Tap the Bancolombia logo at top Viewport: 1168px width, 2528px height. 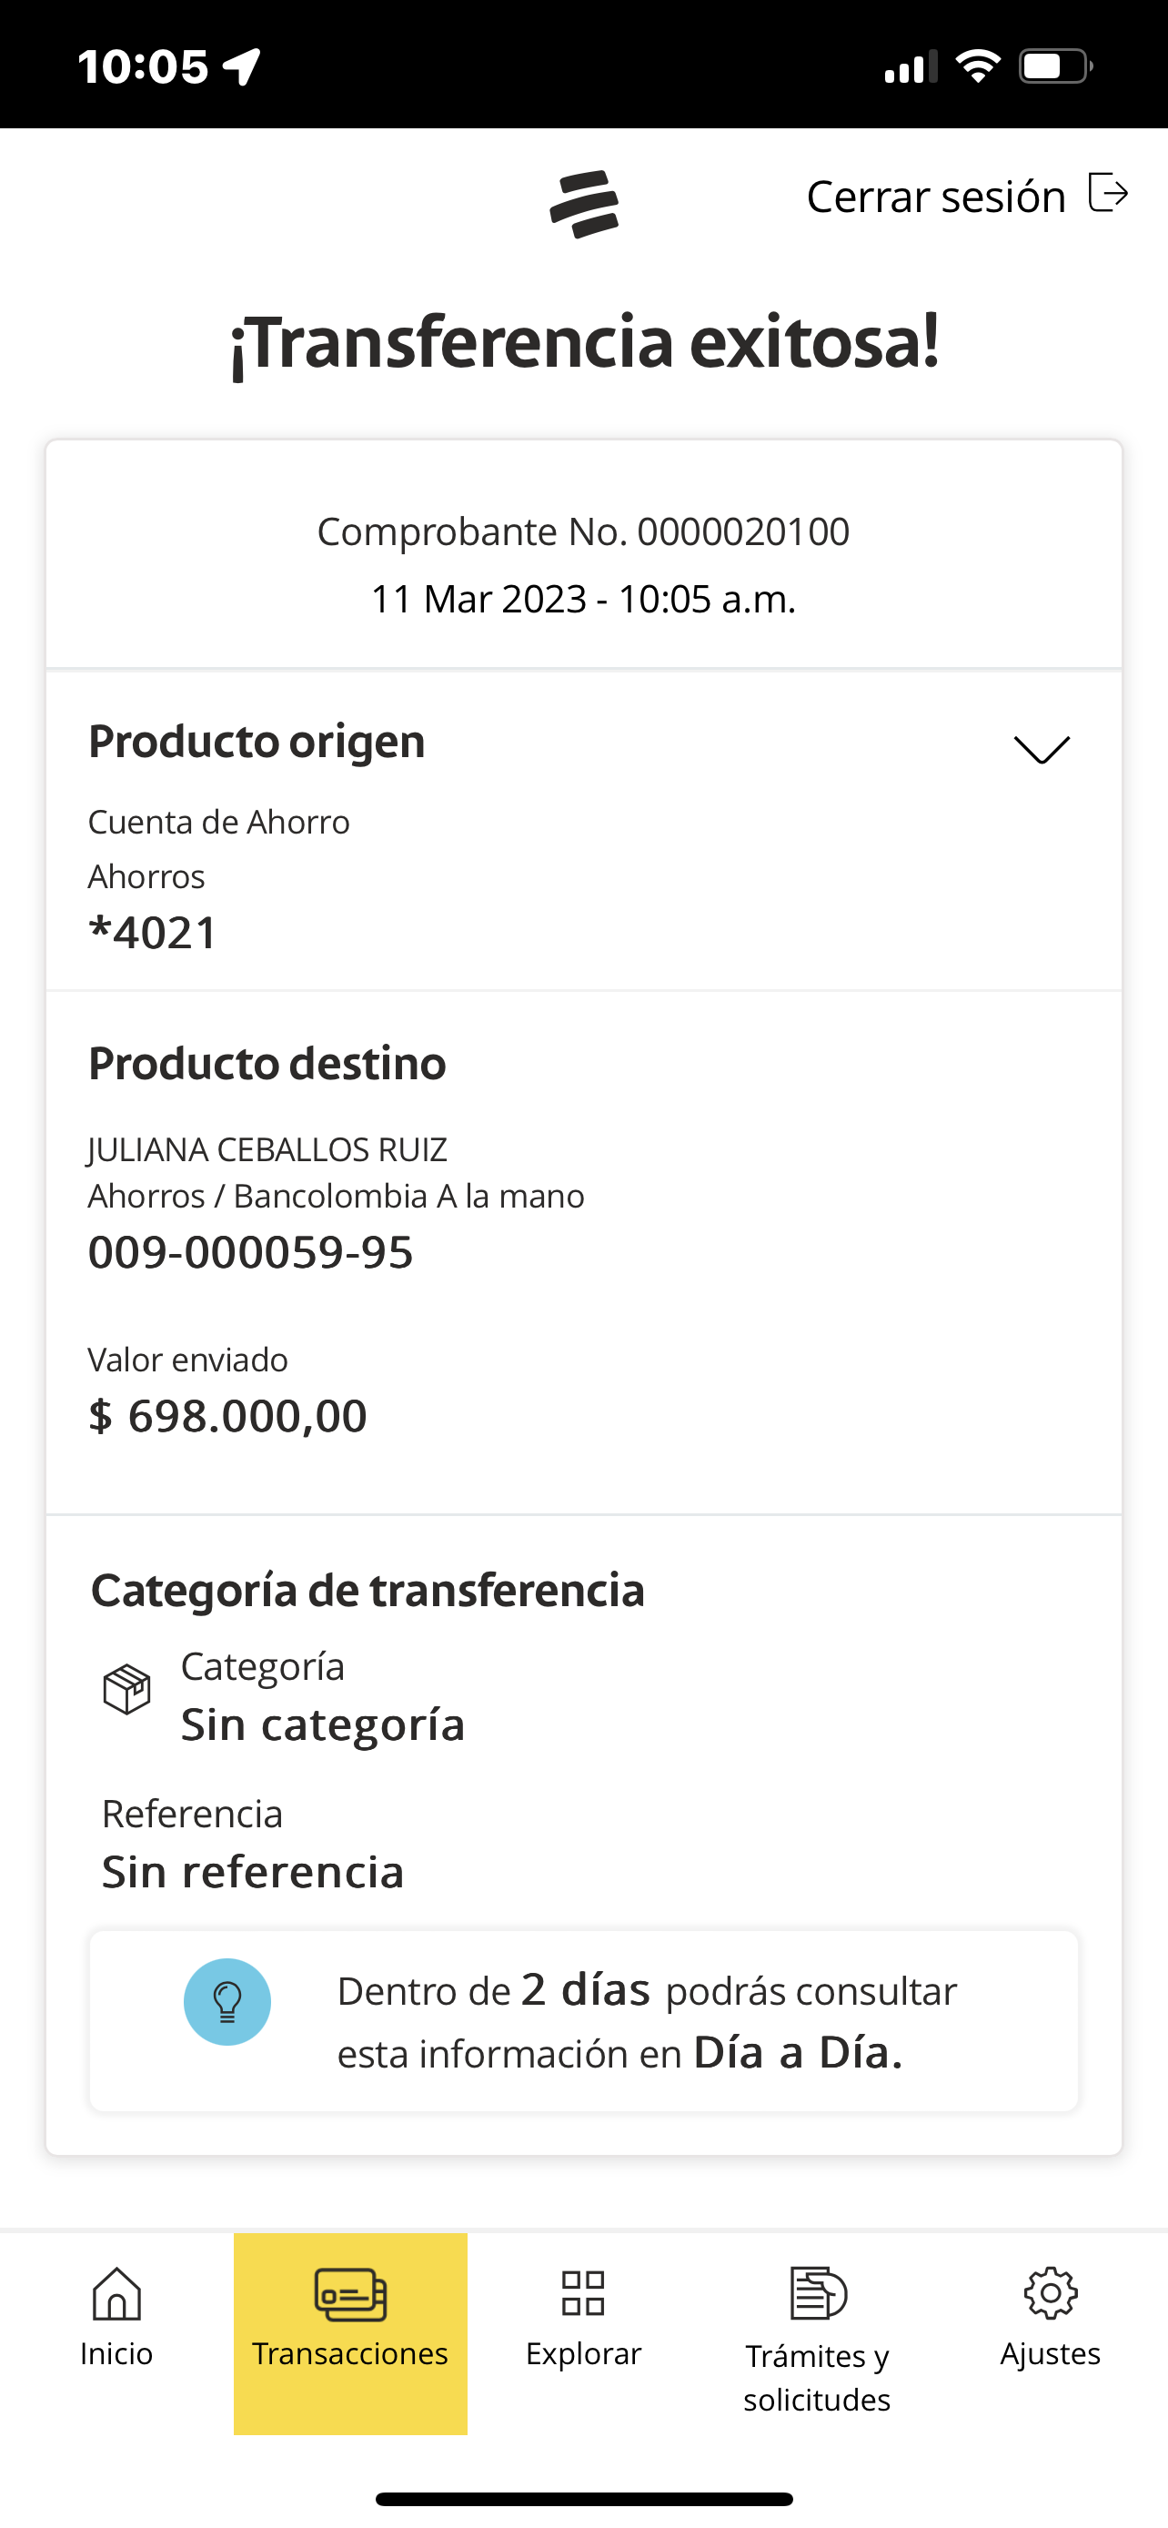pos(585,204)
